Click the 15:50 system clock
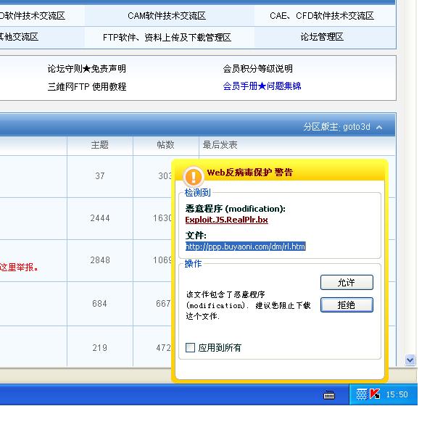This screenshot has height=435, width=435. click(397, 394)
